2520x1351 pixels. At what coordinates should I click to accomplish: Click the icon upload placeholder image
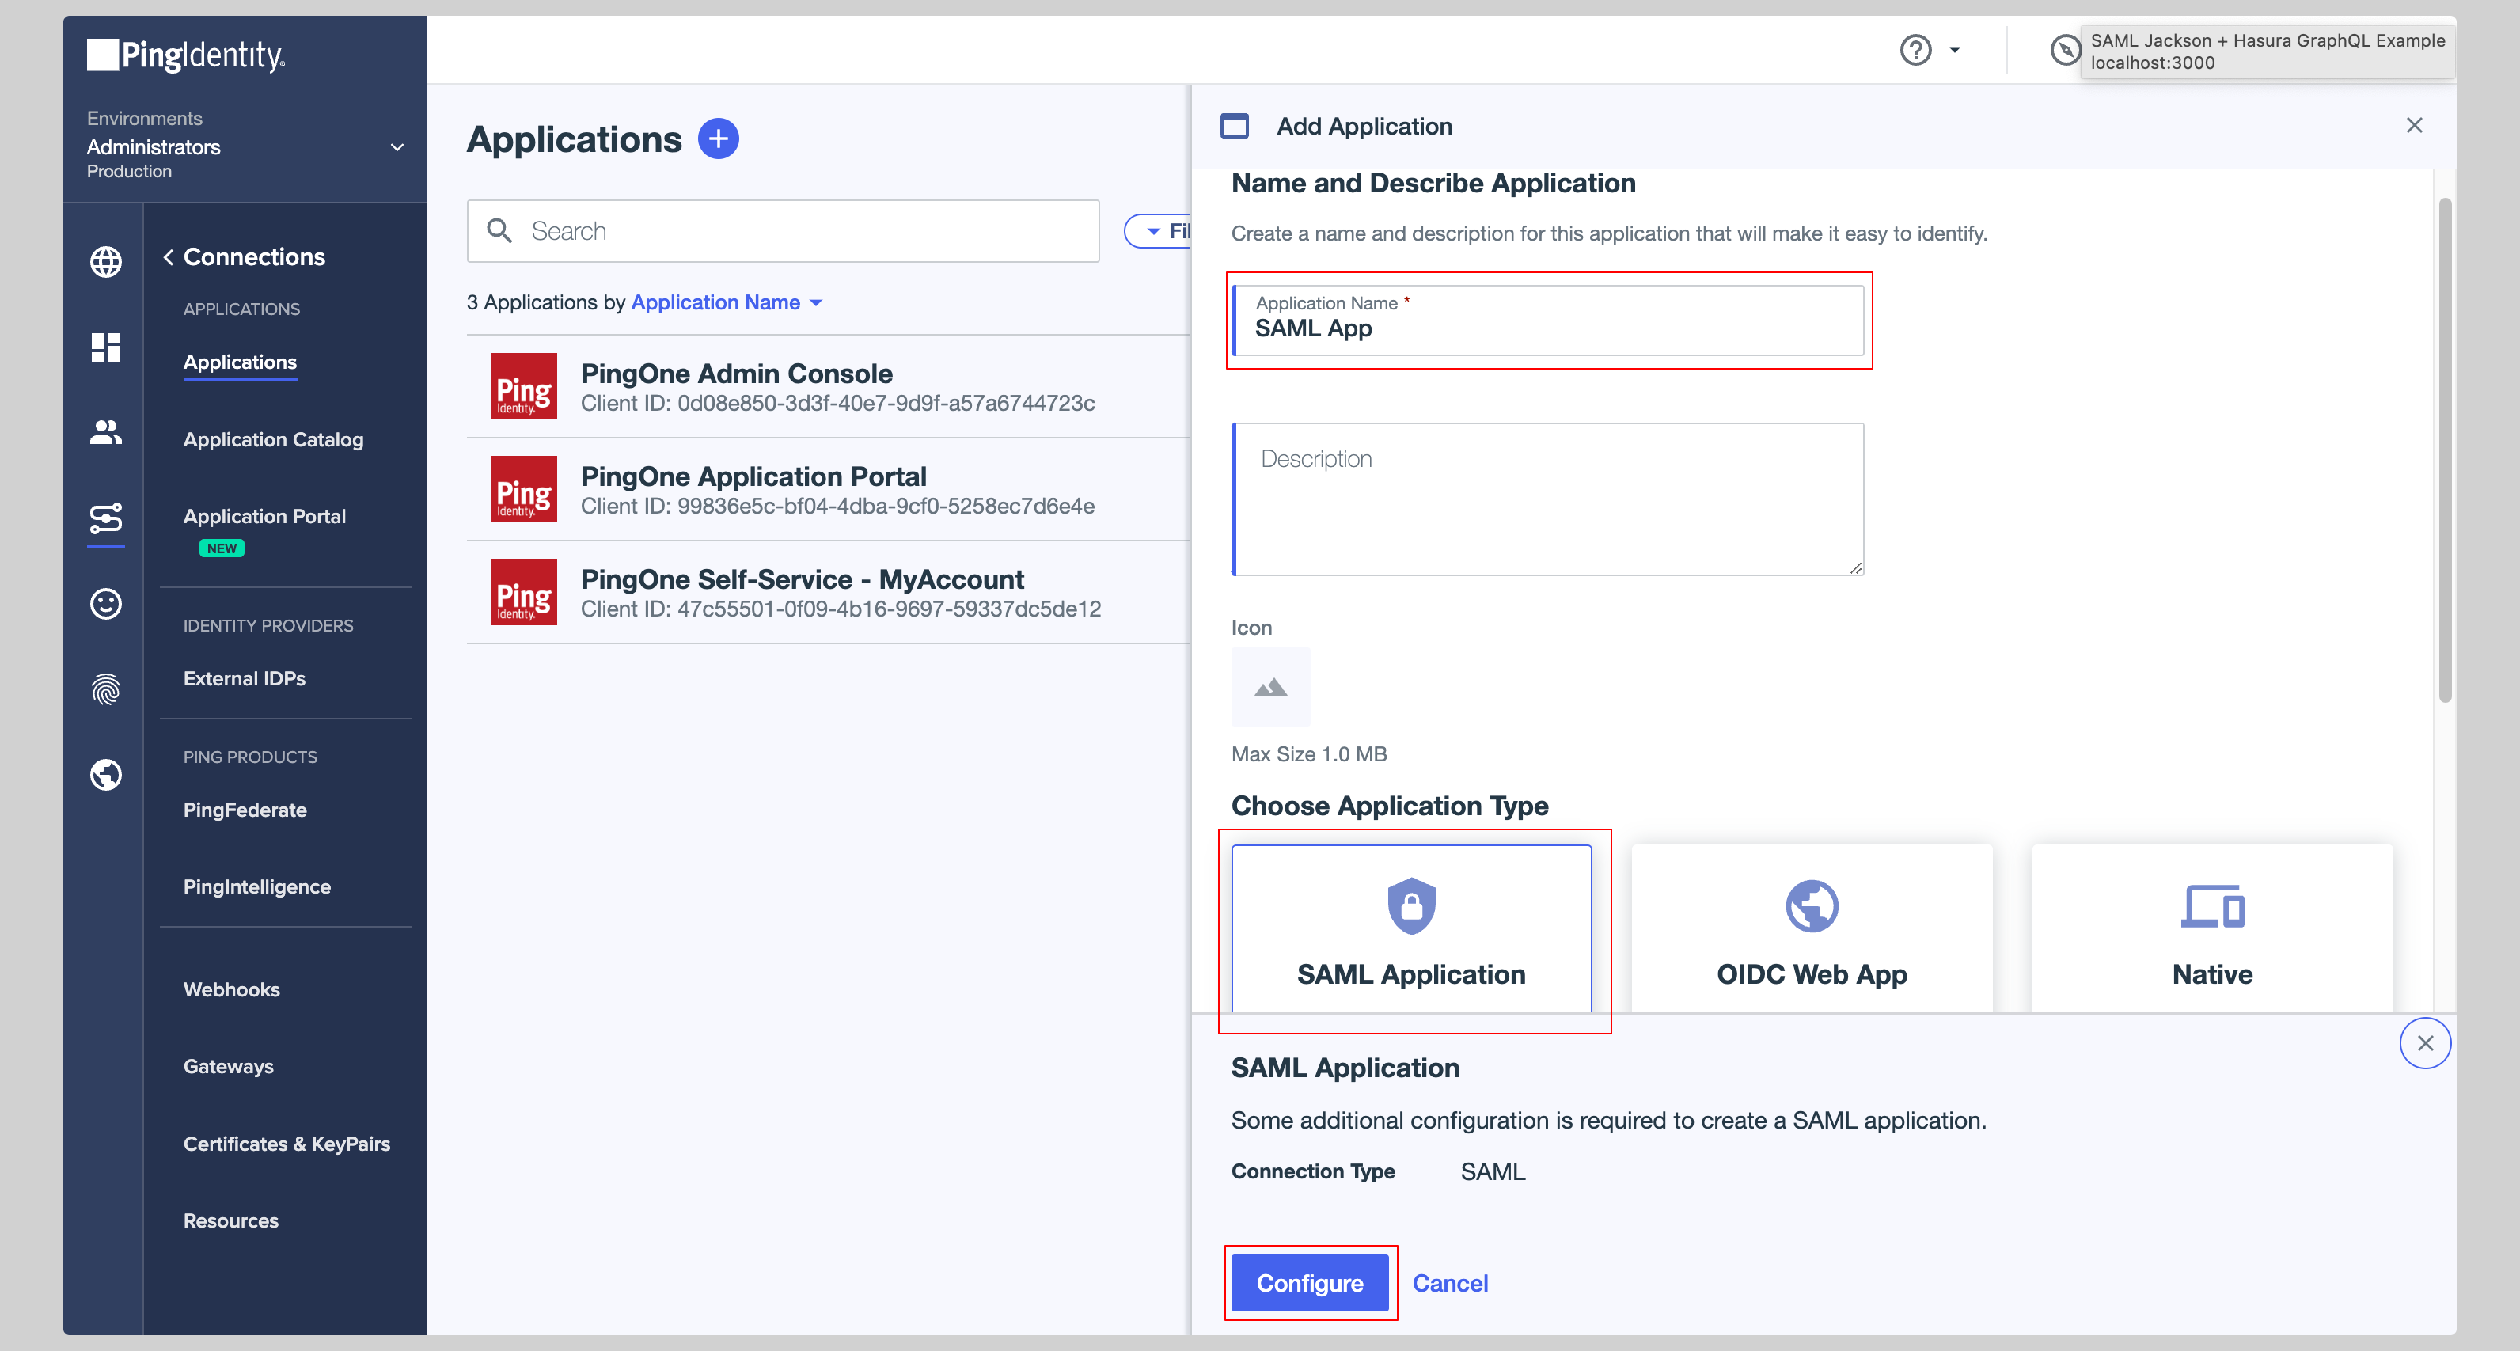click(1270, 688)
